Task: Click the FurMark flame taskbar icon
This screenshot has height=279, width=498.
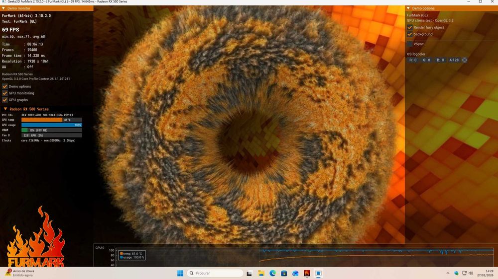Action: click(307, 273)
